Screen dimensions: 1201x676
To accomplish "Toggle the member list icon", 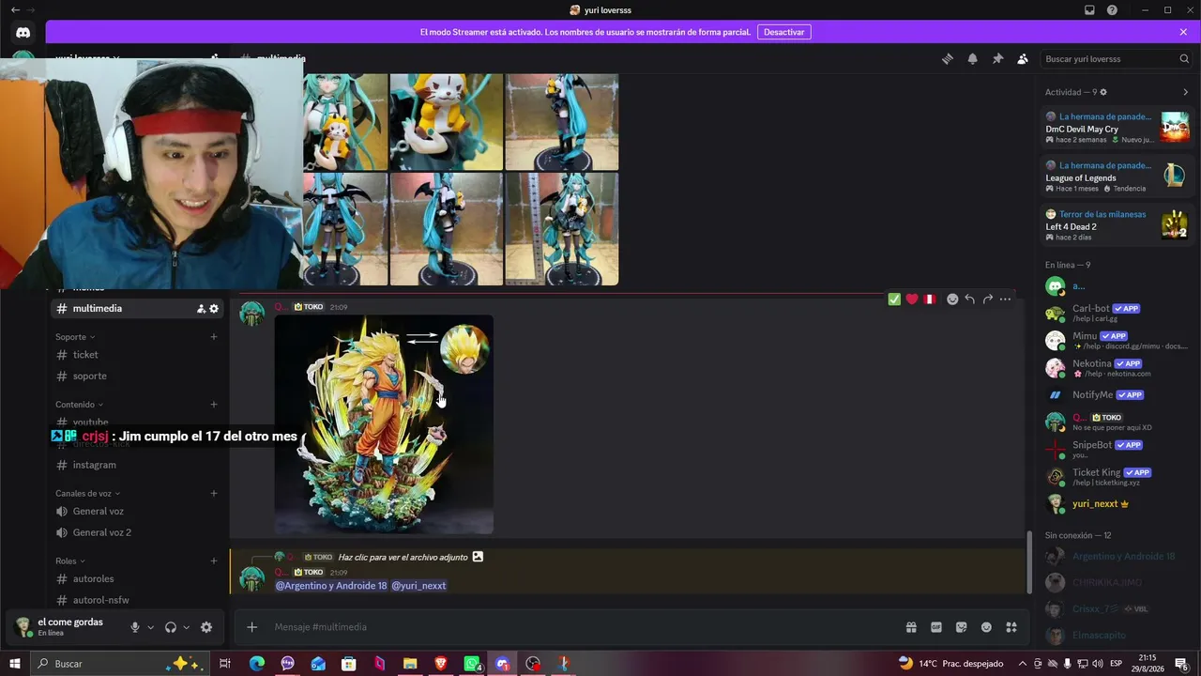I will tap(1023, 58).
